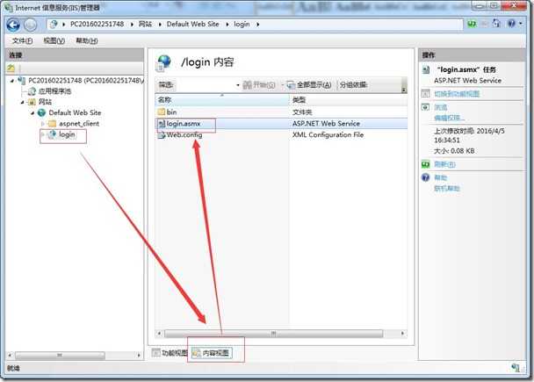Click the login application icon in the tree
The width and height of the screenshot is (534, 382).
52,134
